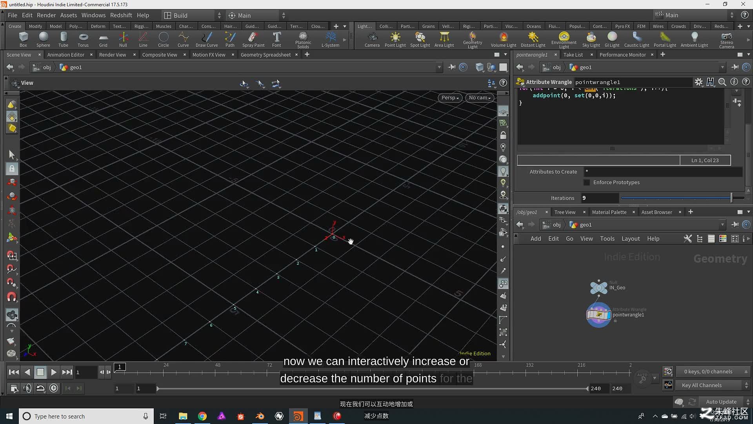Add an Area Light
Screen dimensions: 753x424
[444, 39]
